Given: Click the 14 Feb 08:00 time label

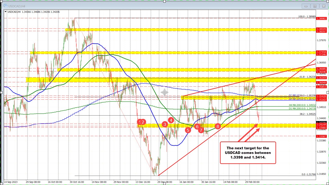Looking at the screenshot, I should (x=231, y=181).
